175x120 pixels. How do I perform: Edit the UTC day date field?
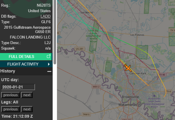tap(18, 87)
